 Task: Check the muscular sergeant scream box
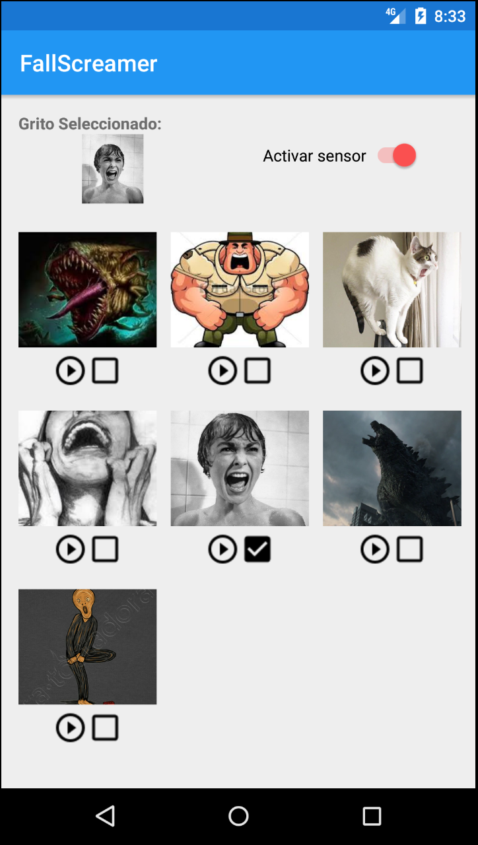[x=257, y=371]
